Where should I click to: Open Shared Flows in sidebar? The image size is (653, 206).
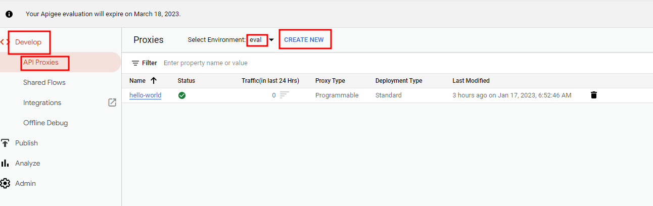click(x=44, y=82)
